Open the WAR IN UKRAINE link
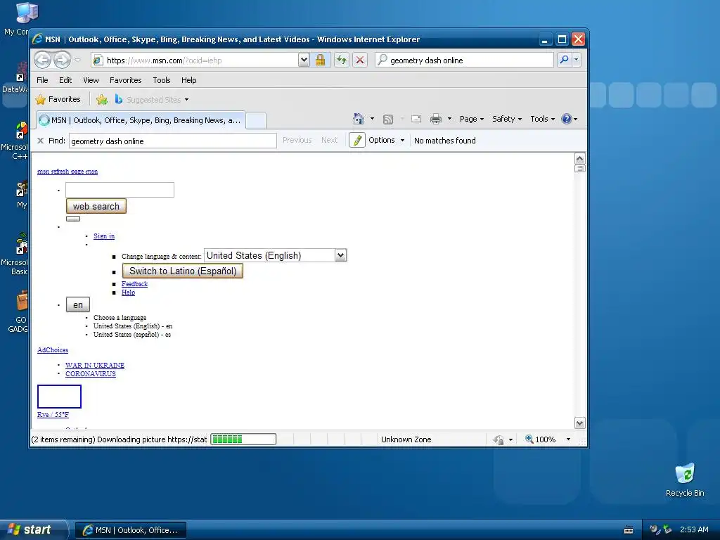Viewport: 720px width, 540px height. (x=95, y=366)
